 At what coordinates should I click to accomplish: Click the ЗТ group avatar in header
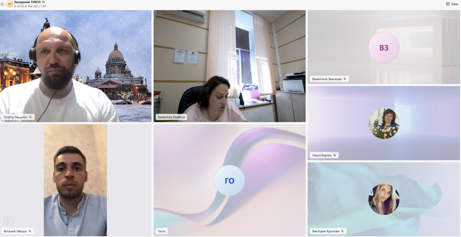click(x=9, y=4)
